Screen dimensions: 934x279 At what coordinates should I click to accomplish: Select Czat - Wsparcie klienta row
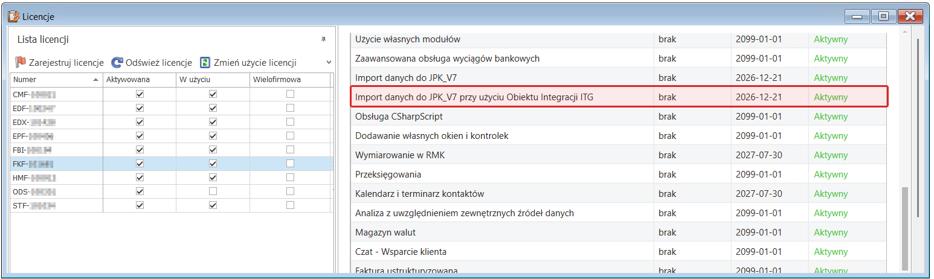pos(619,252)
